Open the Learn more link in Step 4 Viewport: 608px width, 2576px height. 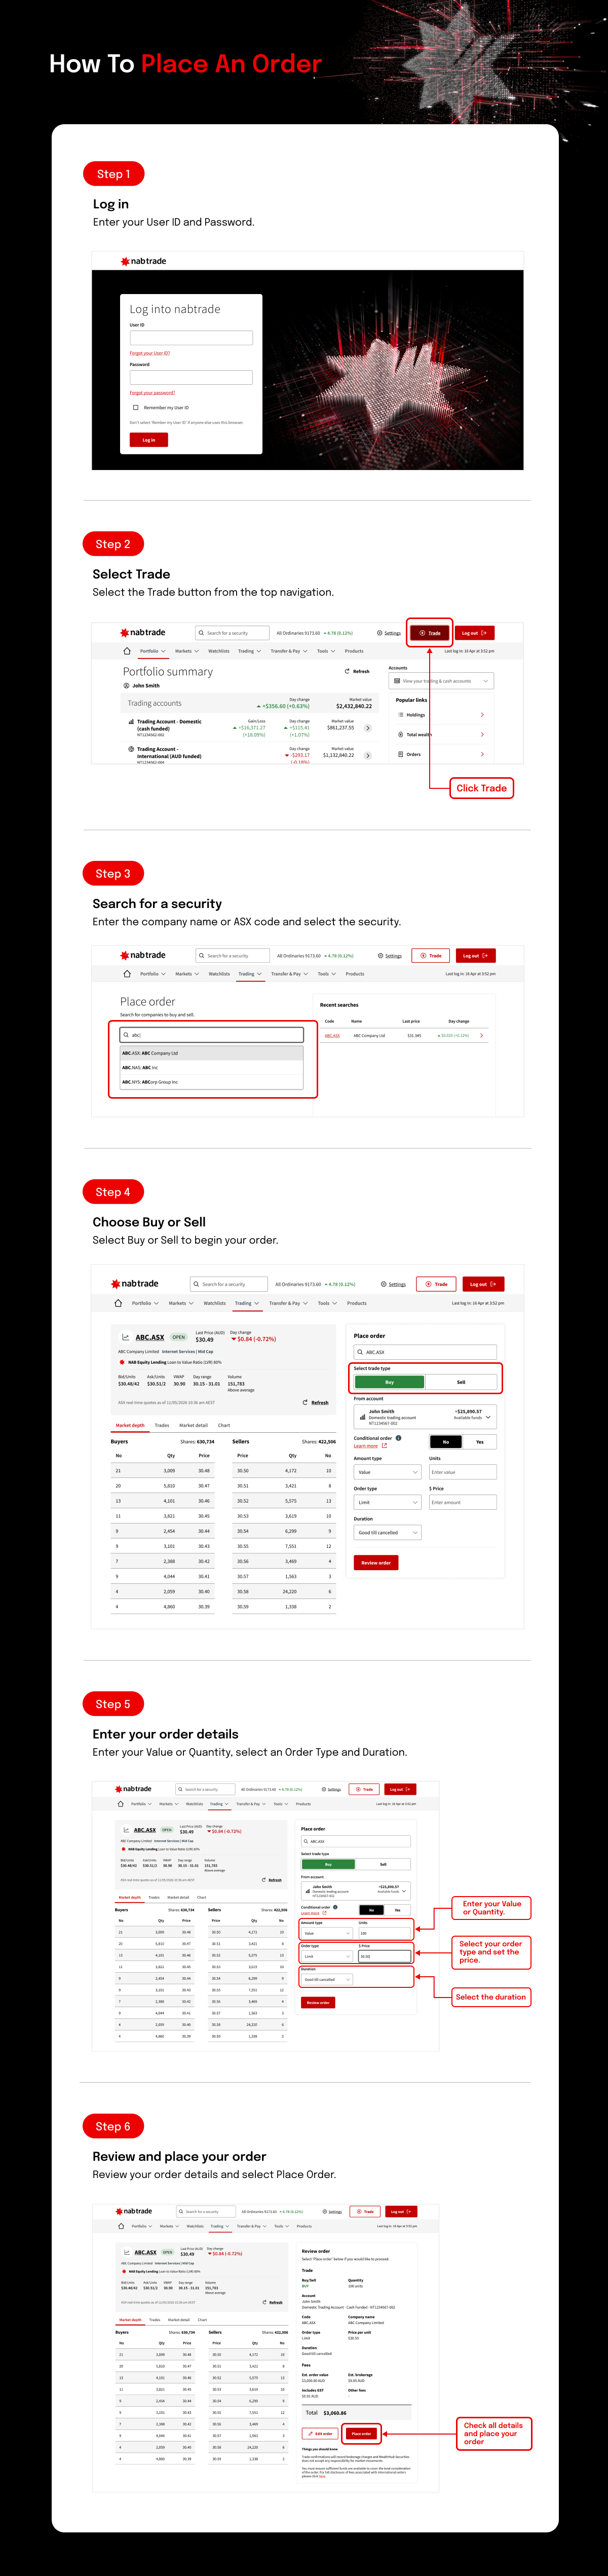point(370,1446)
